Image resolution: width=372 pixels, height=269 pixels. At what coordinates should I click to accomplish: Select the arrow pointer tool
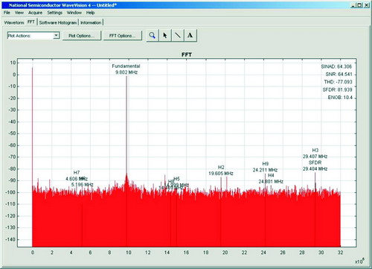point(165,36)
